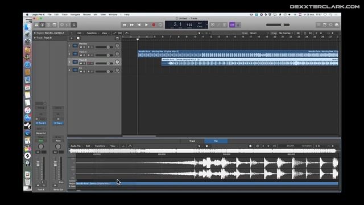
Task: Mute the FX track
Action: coord(81,71)
